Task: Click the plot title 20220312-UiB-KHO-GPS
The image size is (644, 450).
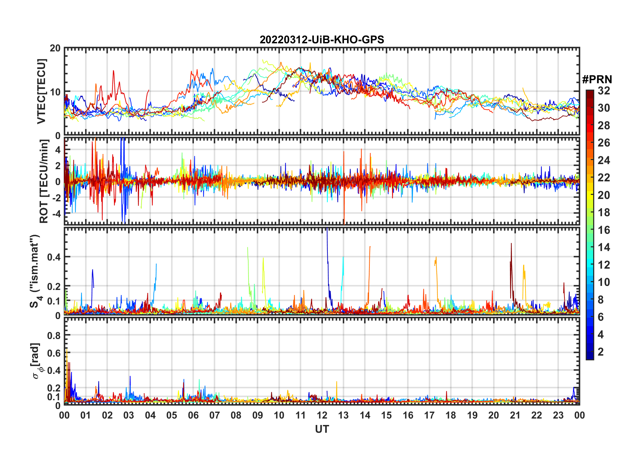Action: pyautogui.click(x=322, y=40)
